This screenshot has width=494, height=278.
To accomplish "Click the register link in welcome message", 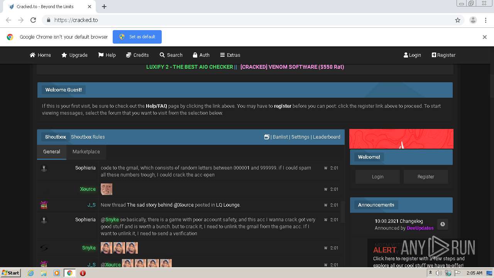I will [283, 106].
